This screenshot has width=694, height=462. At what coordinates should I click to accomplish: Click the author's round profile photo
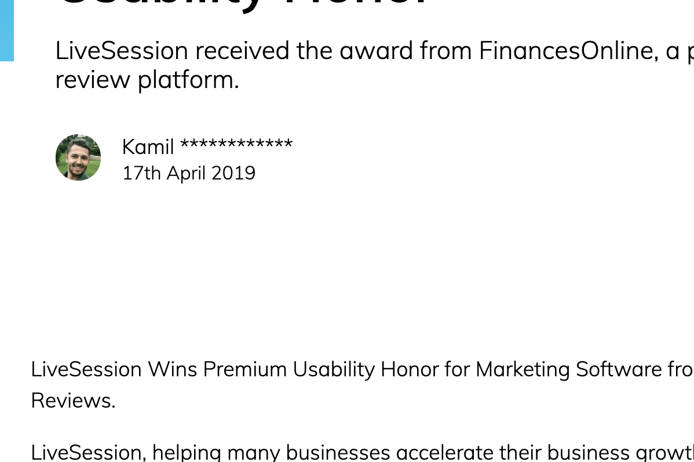point(78,157)
